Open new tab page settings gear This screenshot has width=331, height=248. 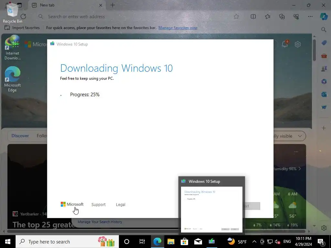tap(298, 44)
